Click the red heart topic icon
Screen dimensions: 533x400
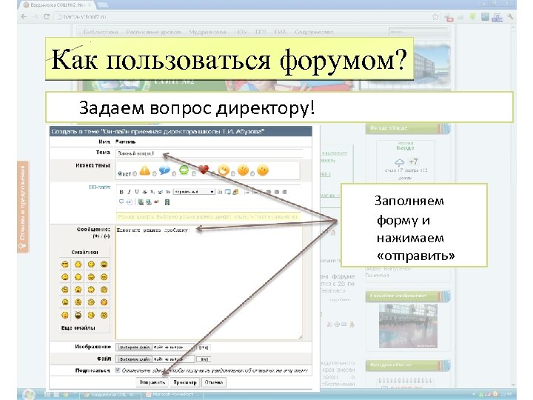pos(204,170)
